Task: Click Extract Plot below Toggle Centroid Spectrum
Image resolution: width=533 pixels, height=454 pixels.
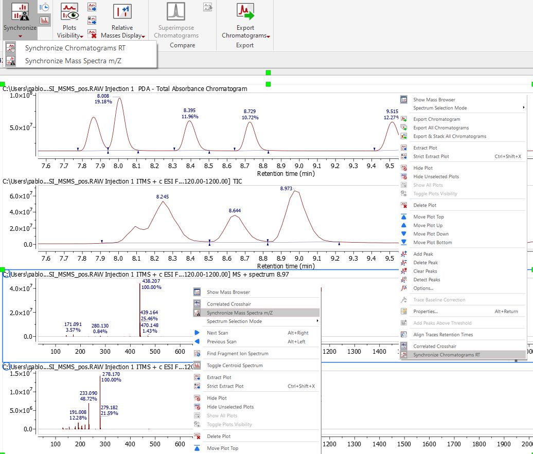Action: click(x=257, y=377)
